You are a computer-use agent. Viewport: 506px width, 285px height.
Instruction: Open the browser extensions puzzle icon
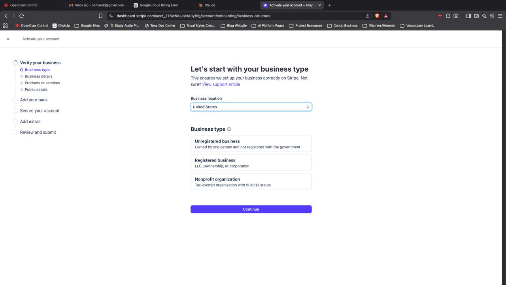pyautogui.click(x=448, y=16)
